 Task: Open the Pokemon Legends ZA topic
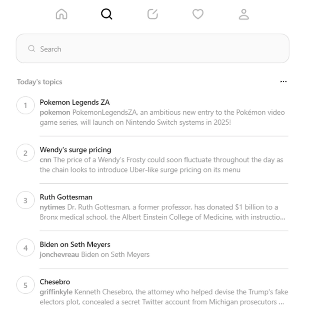click(x=75, y=102)
